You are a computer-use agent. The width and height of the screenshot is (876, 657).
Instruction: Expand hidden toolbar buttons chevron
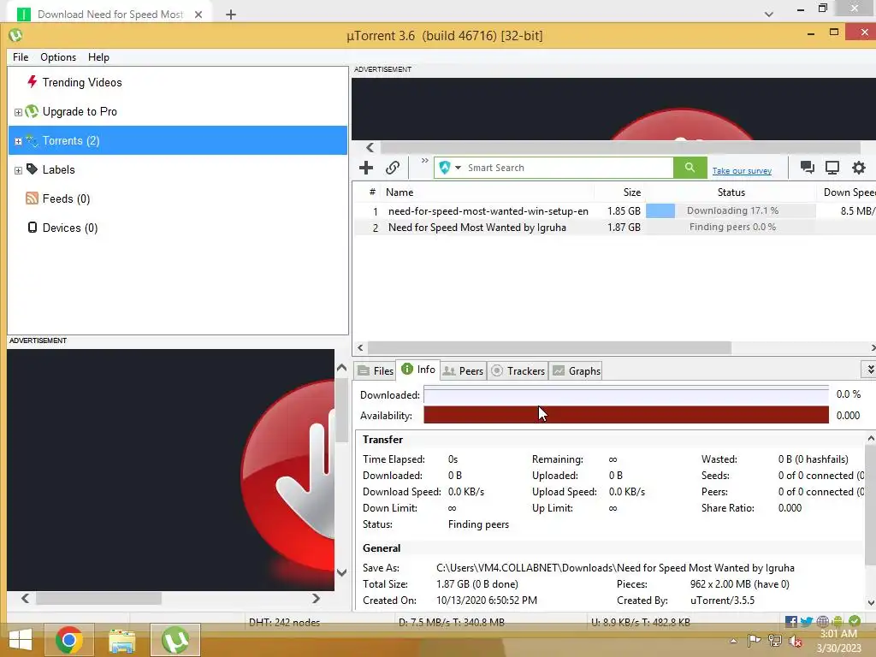[x=424, y=161]
